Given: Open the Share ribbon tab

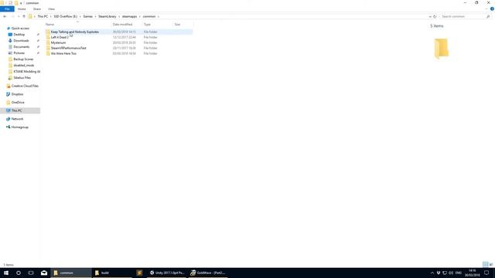Looking at the screenshot, I should click(x=37, y=8).
